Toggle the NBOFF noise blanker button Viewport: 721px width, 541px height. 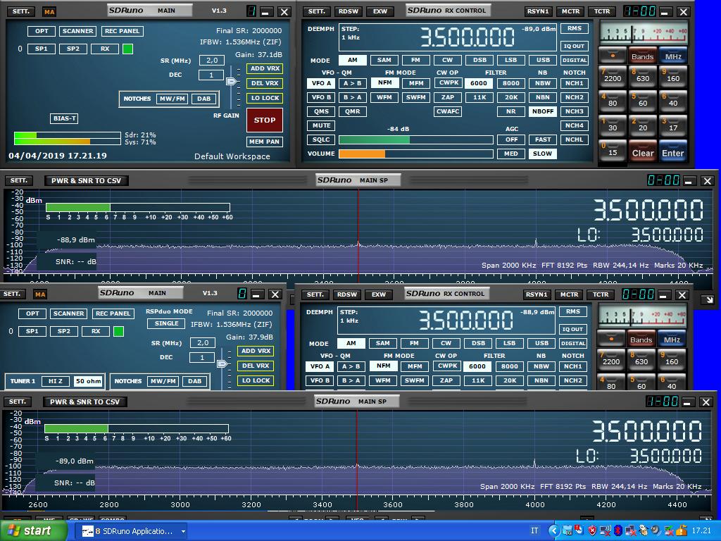tap(543, 111)
